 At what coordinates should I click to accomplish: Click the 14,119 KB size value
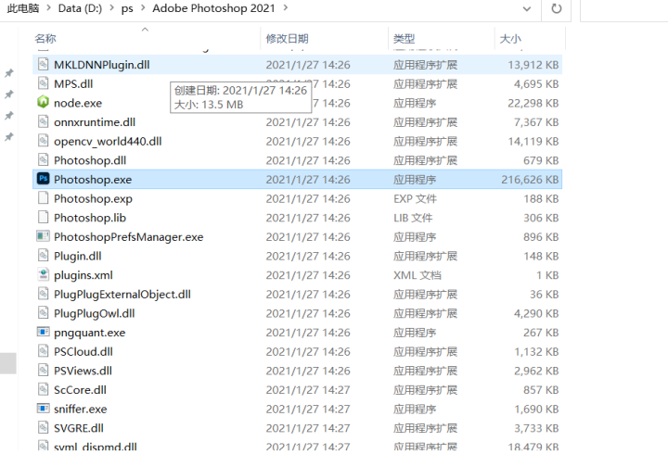click(533, 141)
